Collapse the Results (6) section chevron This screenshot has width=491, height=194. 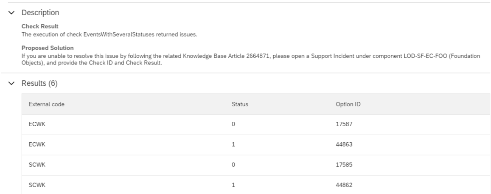pyautogui.click(x=11, y=83)
